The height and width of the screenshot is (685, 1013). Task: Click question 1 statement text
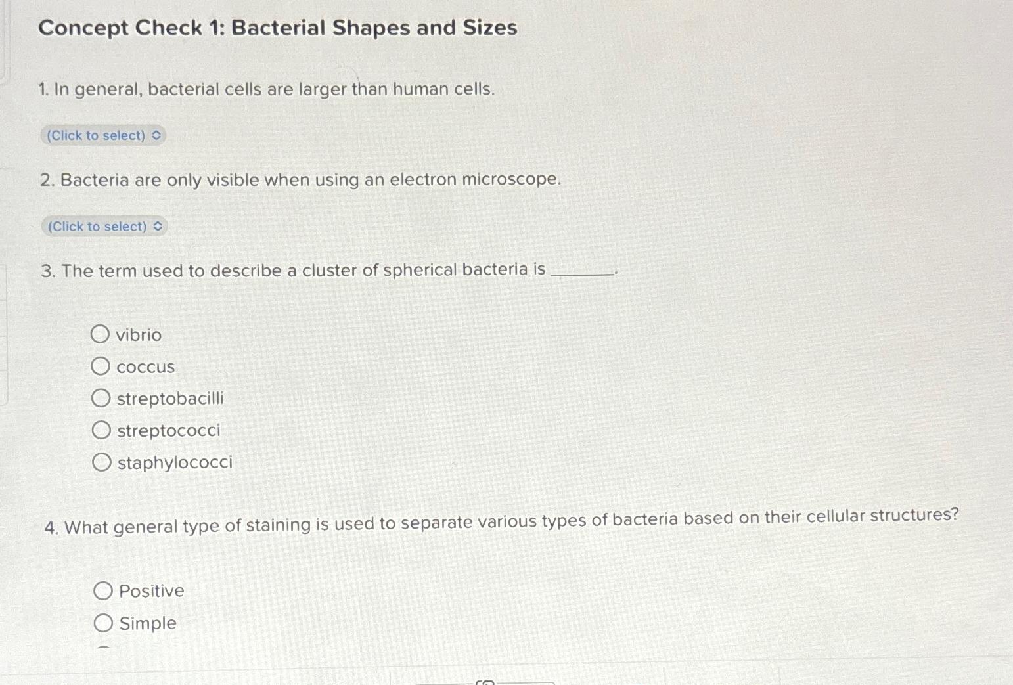(266, 89)
